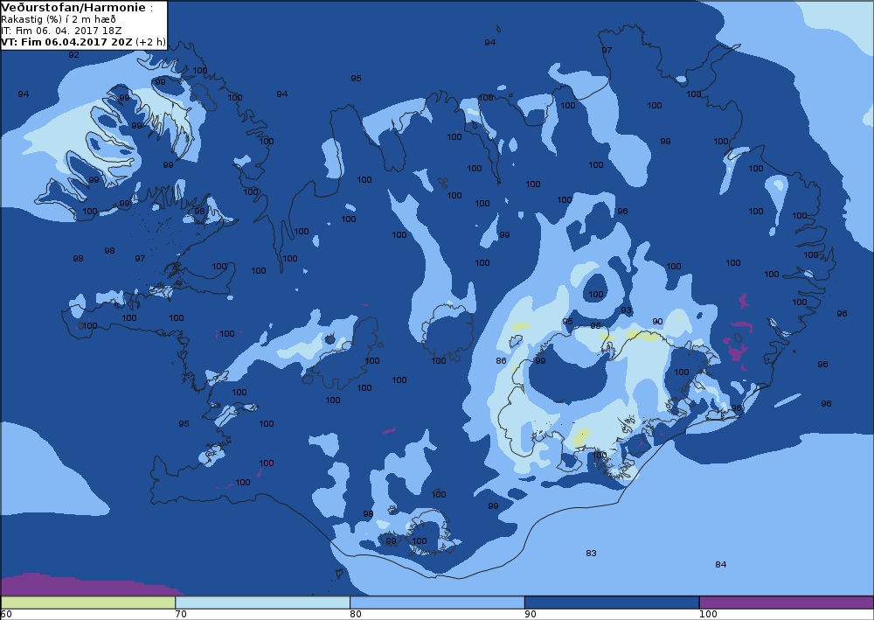Click the humidity value 83 over the sea
The image size is (874, 620).
pos(591,553)
